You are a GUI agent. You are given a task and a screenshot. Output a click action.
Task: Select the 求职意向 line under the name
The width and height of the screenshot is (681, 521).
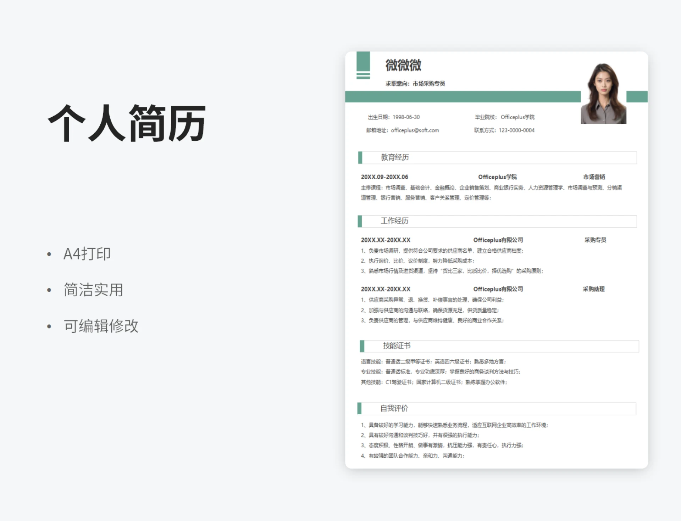[415, 83]
